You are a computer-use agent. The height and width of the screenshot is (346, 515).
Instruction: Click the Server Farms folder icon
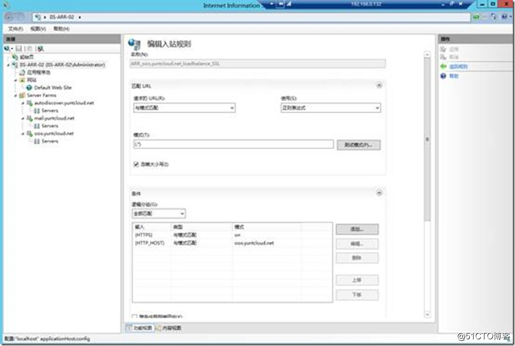[22, 95]
